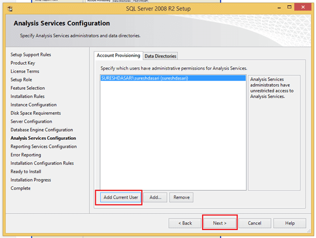Cancel the SQL Server setup
Image resolution: width=316 pixels, height=238 pixels.
point(254,223)
